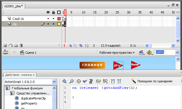Click the eye icon above the layer visibility column

pyautogui.click(x=48, y=12)
